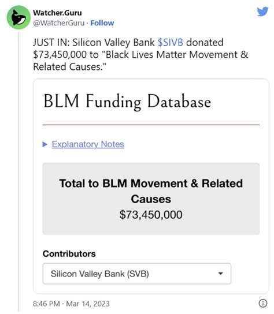274x314 pixels.
Task: Open the BLM Funding Database image
Action: 151,186
